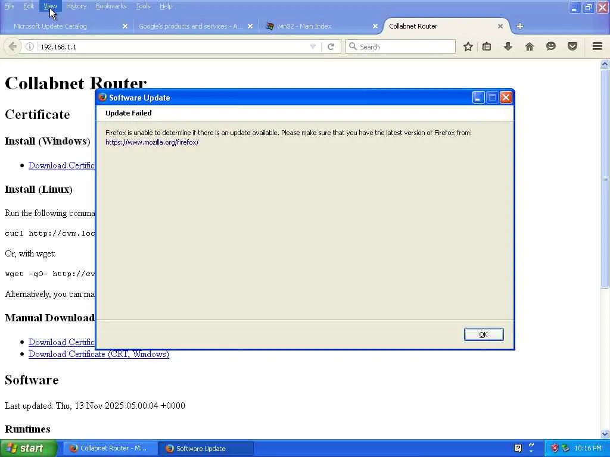Show site information for 192.168.1.1
Screen dimensions: 610x457
30,46
